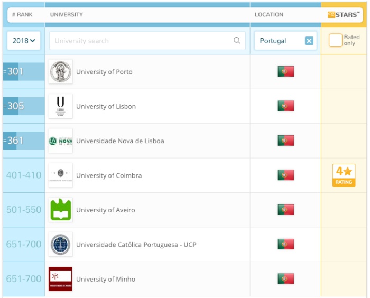The image size is (370, 298).
Task: Click the 401-410 rank cell
Action: click(x=24, y=175)
